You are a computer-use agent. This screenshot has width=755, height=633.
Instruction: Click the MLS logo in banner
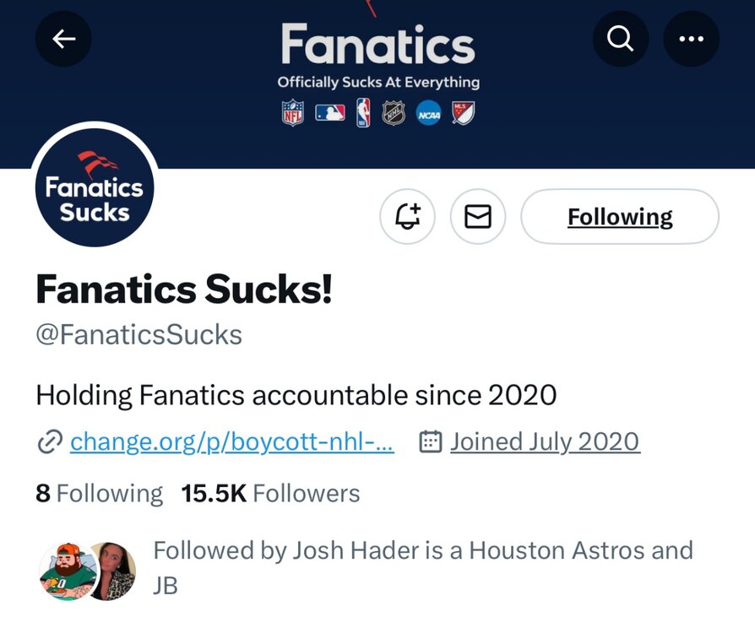[x=464, y=113]
